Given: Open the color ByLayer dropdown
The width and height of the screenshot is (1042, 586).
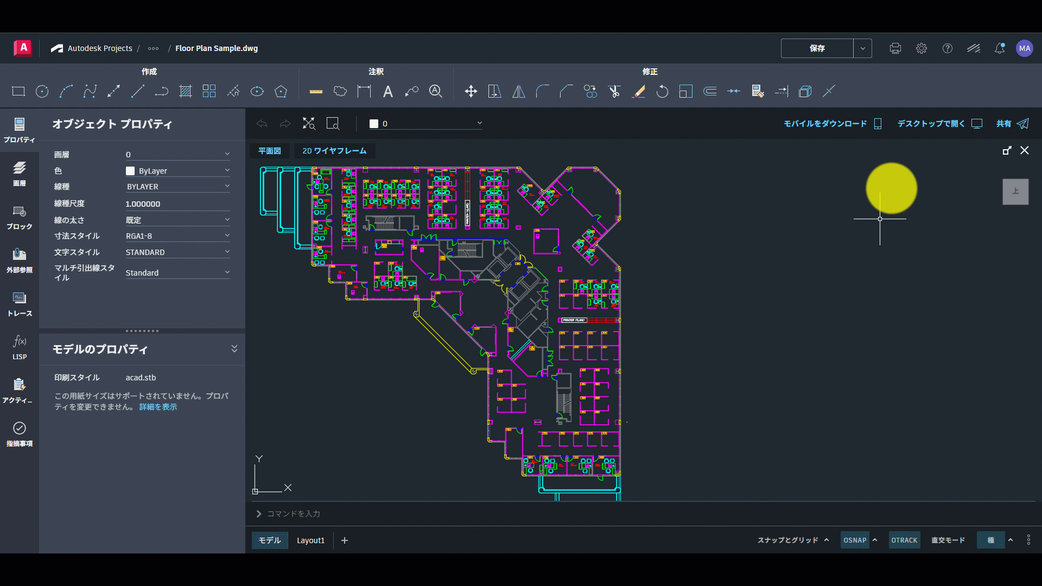Looking at the screenshot, I should pyautogui.click(x=178, y=170).
